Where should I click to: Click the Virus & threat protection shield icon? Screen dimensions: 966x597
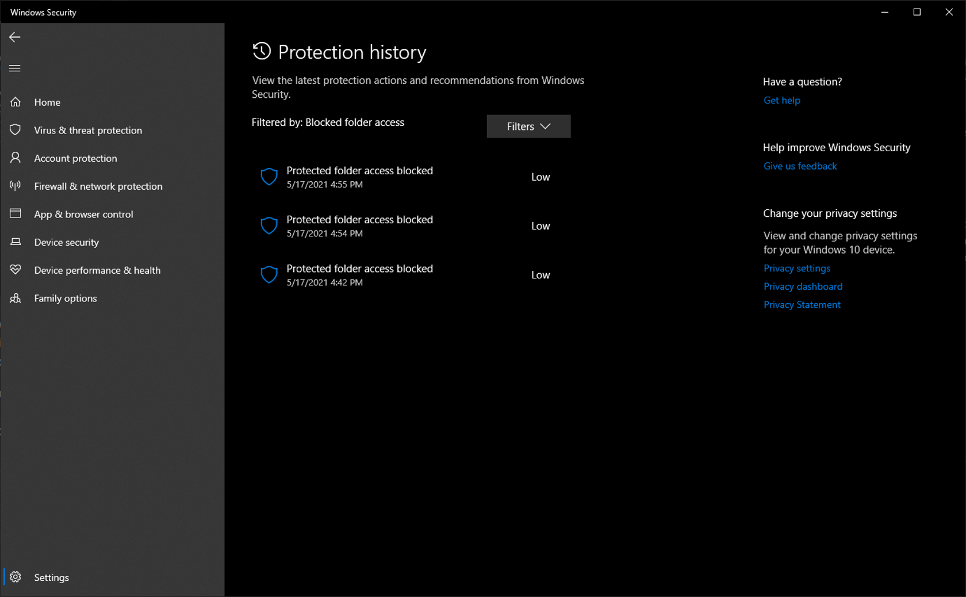coord(16,130)
